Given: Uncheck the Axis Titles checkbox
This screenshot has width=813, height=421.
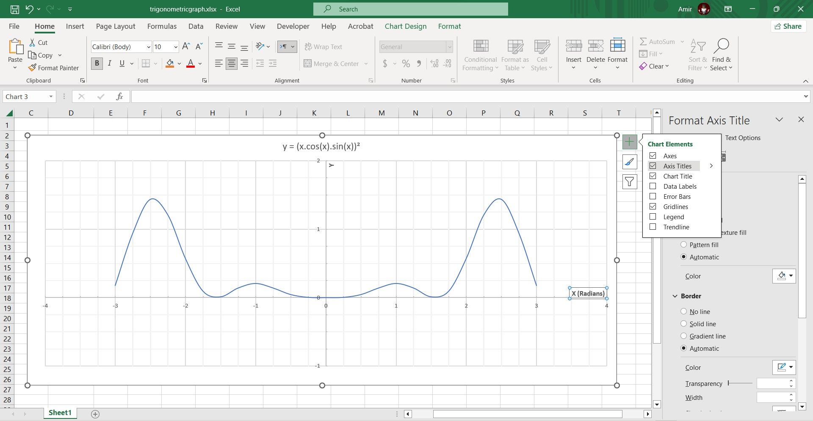Looking at the screenshot, I should click(x=653, y=166).
